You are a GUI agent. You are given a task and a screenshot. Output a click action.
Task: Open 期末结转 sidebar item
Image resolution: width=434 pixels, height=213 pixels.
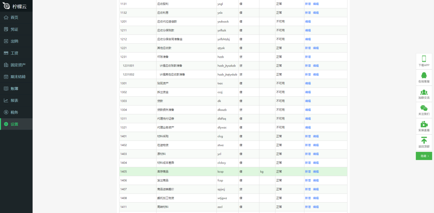click(18, 77)
